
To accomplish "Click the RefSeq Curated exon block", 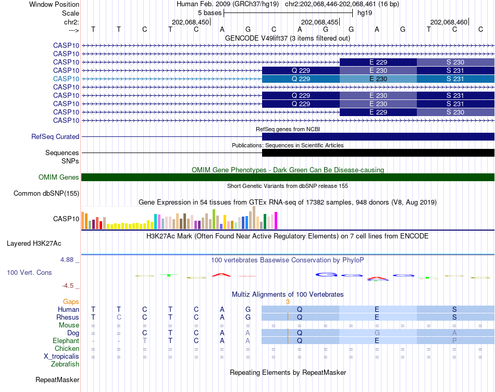I will click(378, 136).
